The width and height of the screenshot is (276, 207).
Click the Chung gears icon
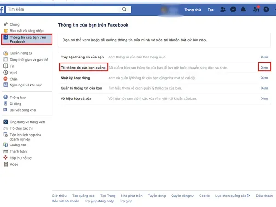point(6,24)
